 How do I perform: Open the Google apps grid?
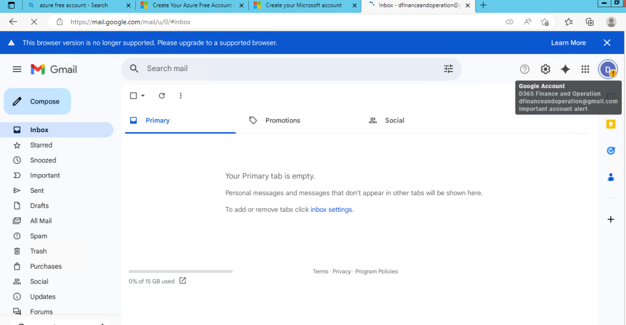[585, 69]
